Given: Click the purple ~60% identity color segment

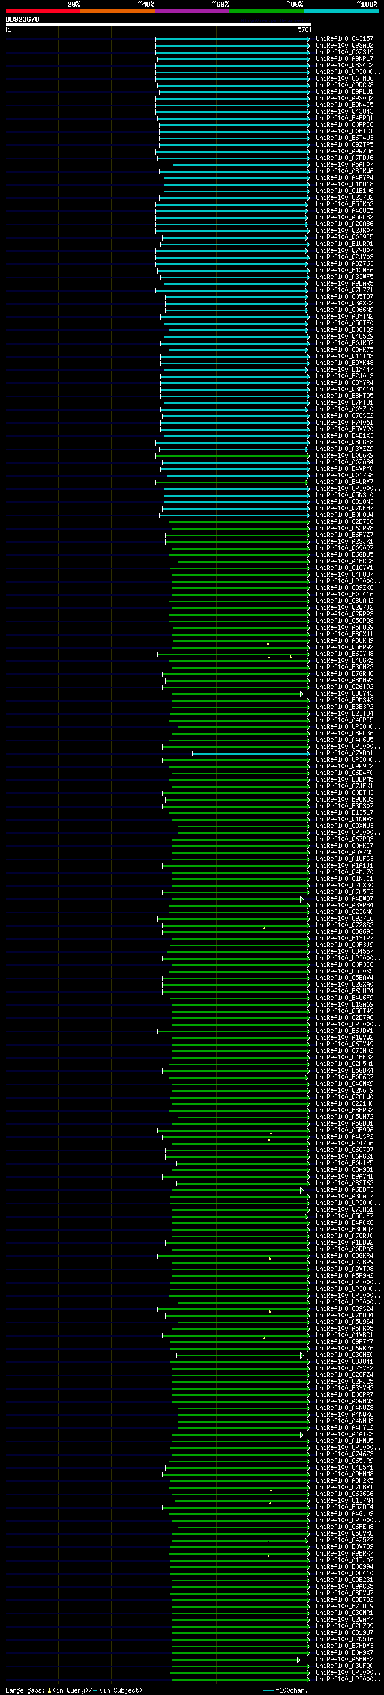Looking at the screenshot, I should point(193,11).
